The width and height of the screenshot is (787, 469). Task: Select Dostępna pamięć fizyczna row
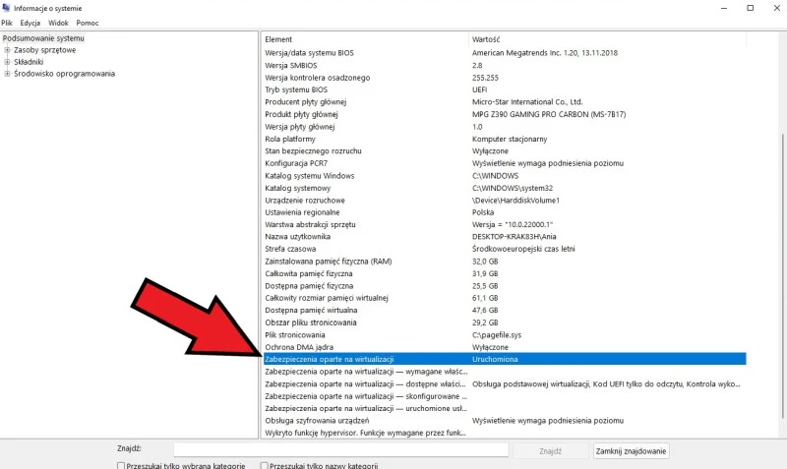504,285
